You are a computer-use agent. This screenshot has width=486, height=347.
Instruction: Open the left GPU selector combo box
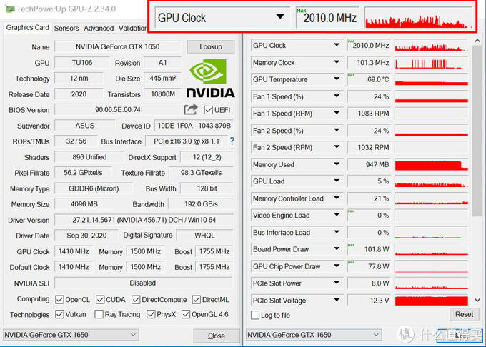coord(71,335)
